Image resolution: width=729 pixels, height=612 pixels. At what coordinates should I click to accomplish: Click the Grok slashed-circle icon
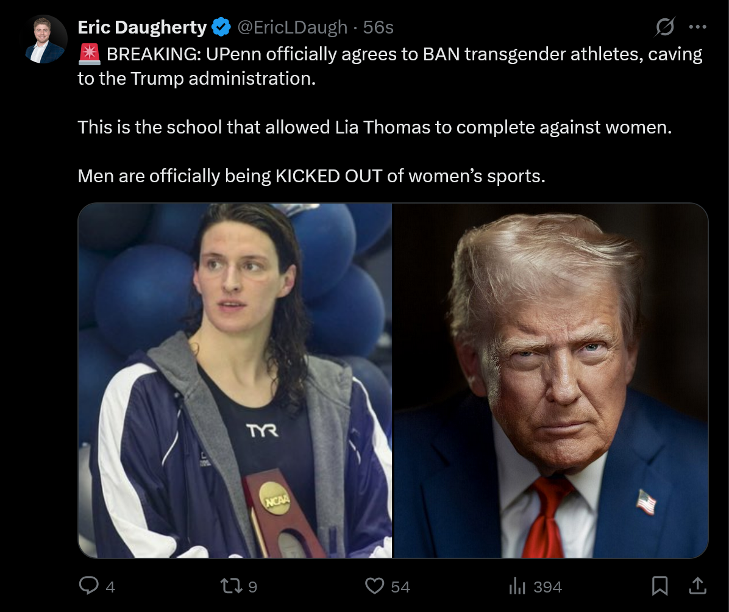665,27
